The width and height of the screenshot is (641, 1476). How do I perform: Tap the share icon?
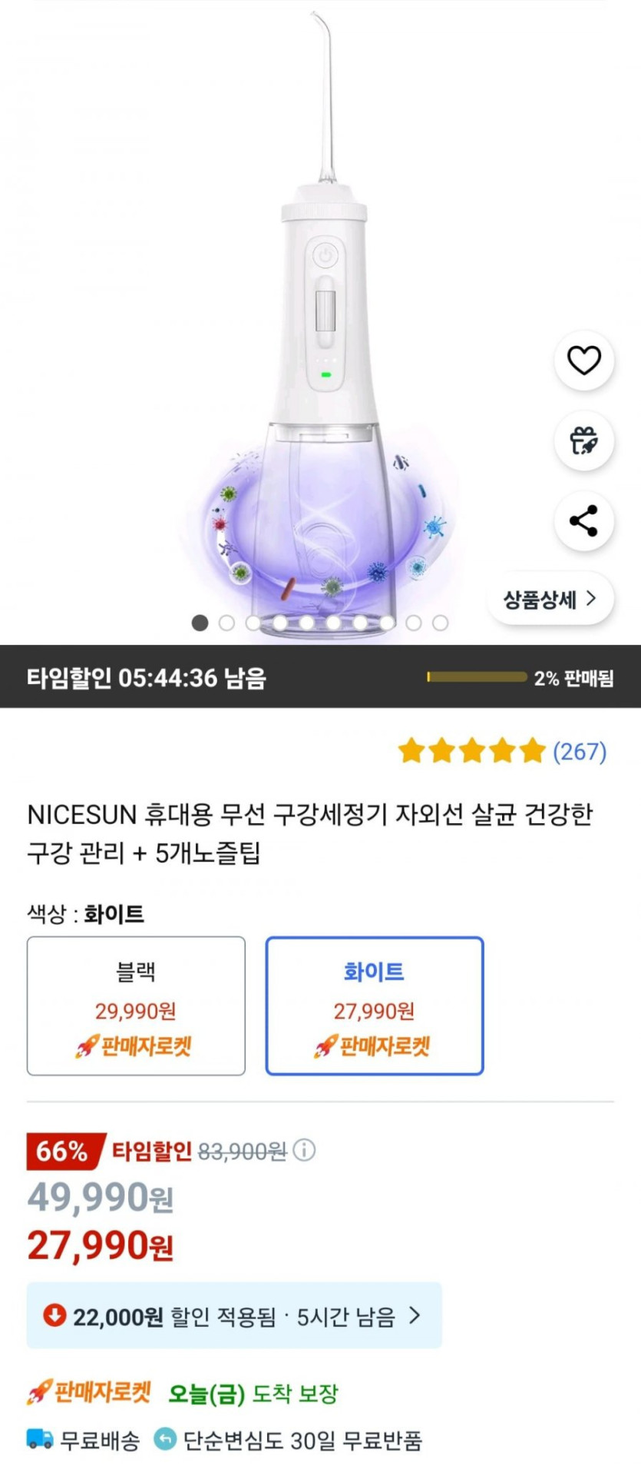[x=583, y=521]
